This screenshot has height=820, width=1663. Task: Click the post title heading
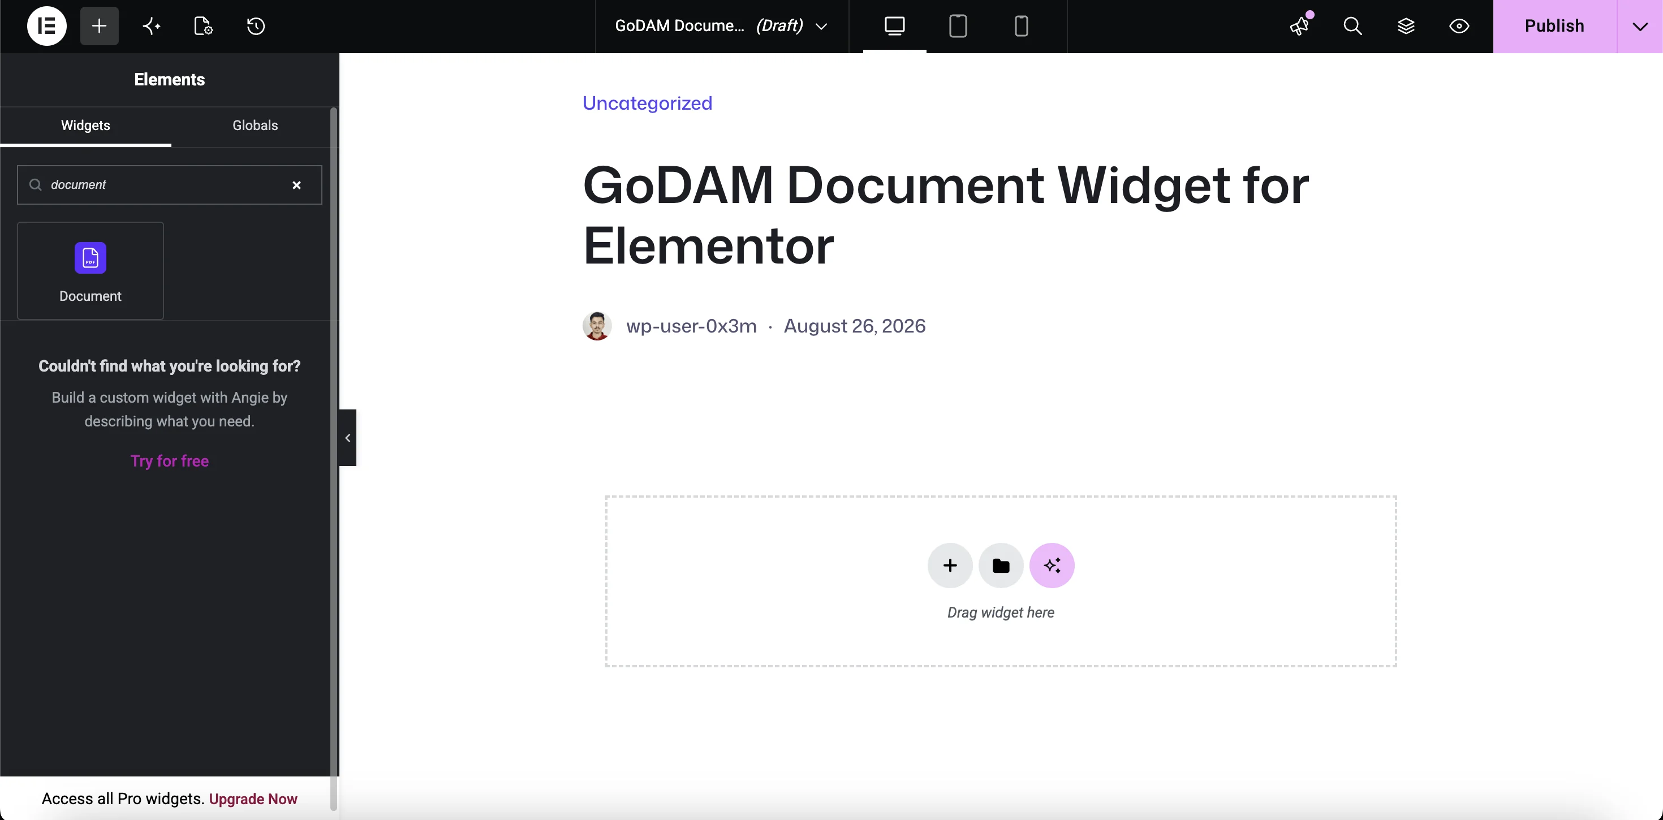pyautogui.click(x=946, y=215)
